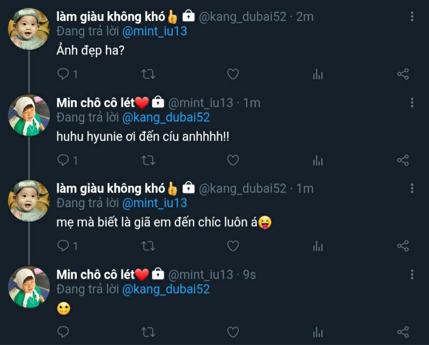429x345 pixels.
Task: Open more options on "mẹ mà biết" tweet
Action: tap(412, 188)
